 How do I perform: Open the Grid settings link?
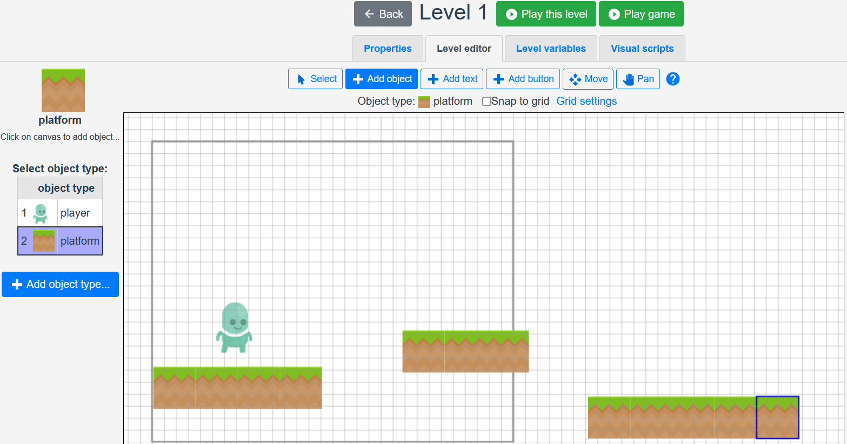586,102
